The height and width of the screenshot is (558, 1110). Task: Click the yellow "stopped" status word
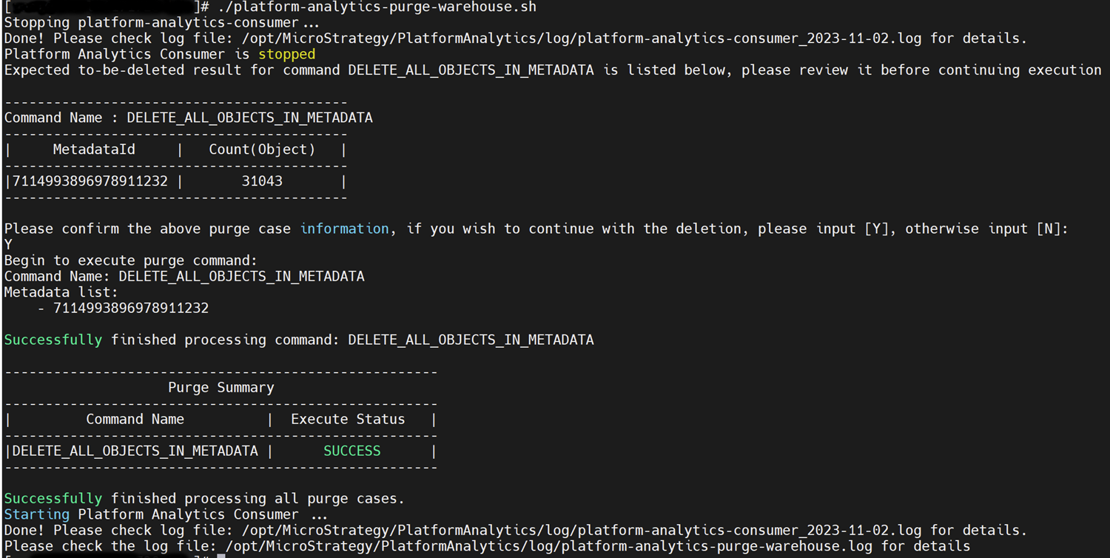pos(286,55)
